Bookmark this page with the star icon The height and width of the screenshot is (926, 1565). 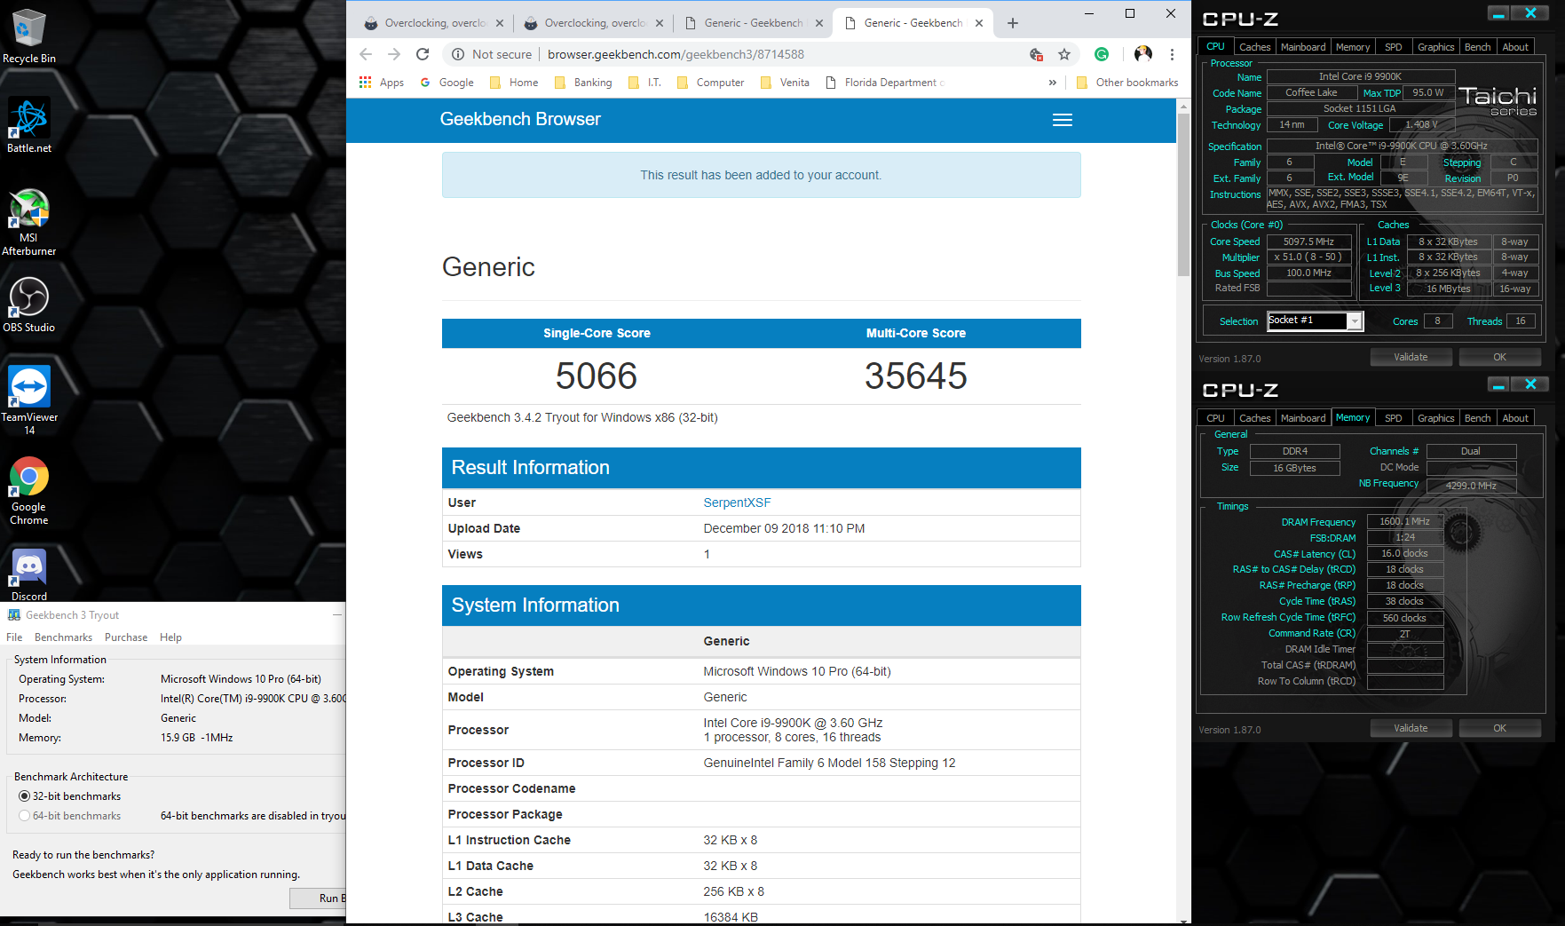click(1064, 54)
